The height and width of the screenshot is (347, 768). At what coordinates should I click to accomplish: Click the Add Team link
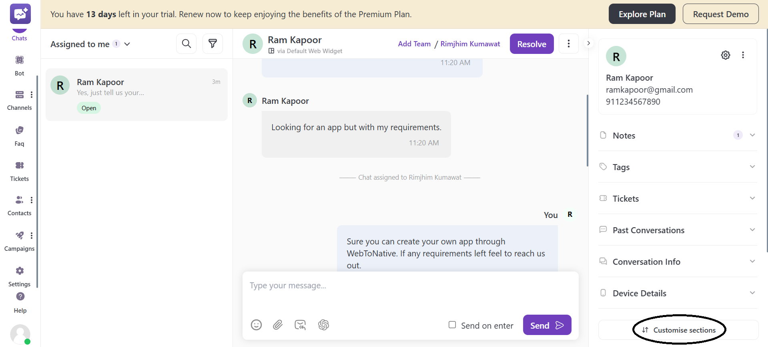[414, 44]
